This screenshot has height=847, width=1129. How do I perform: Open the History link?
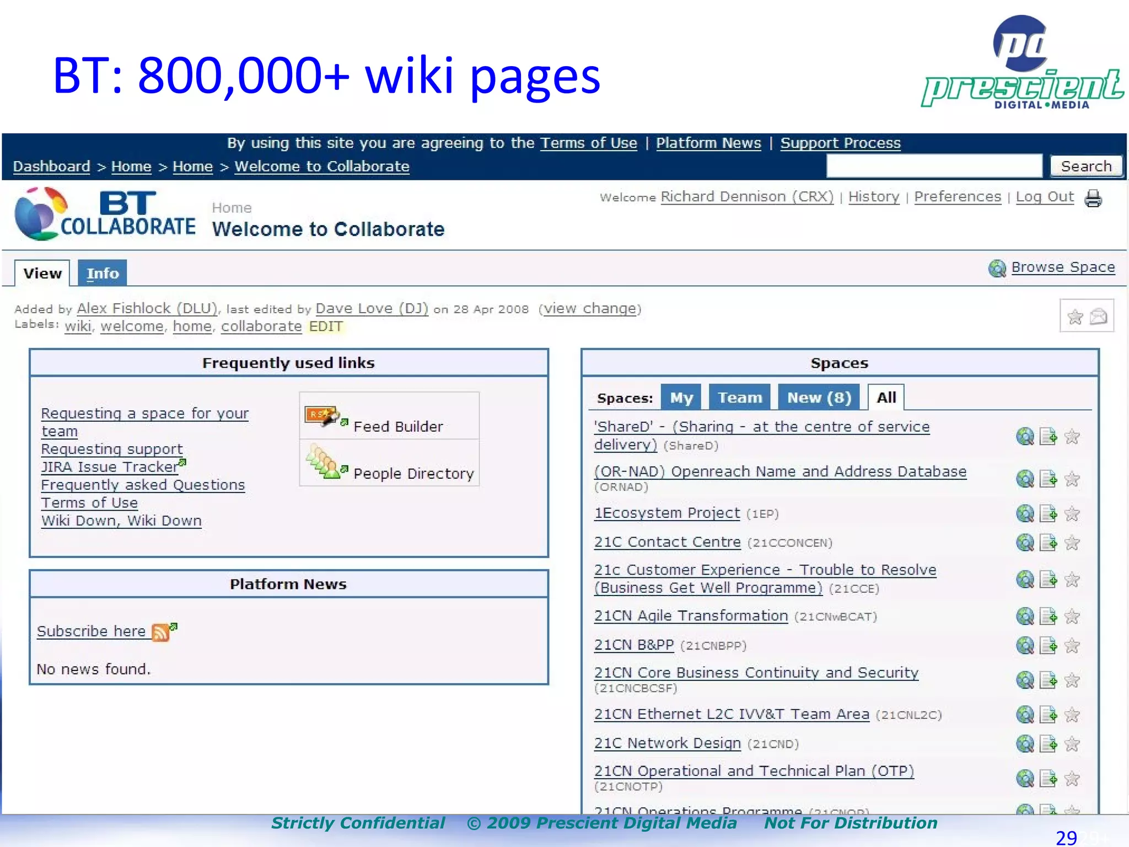874,196
